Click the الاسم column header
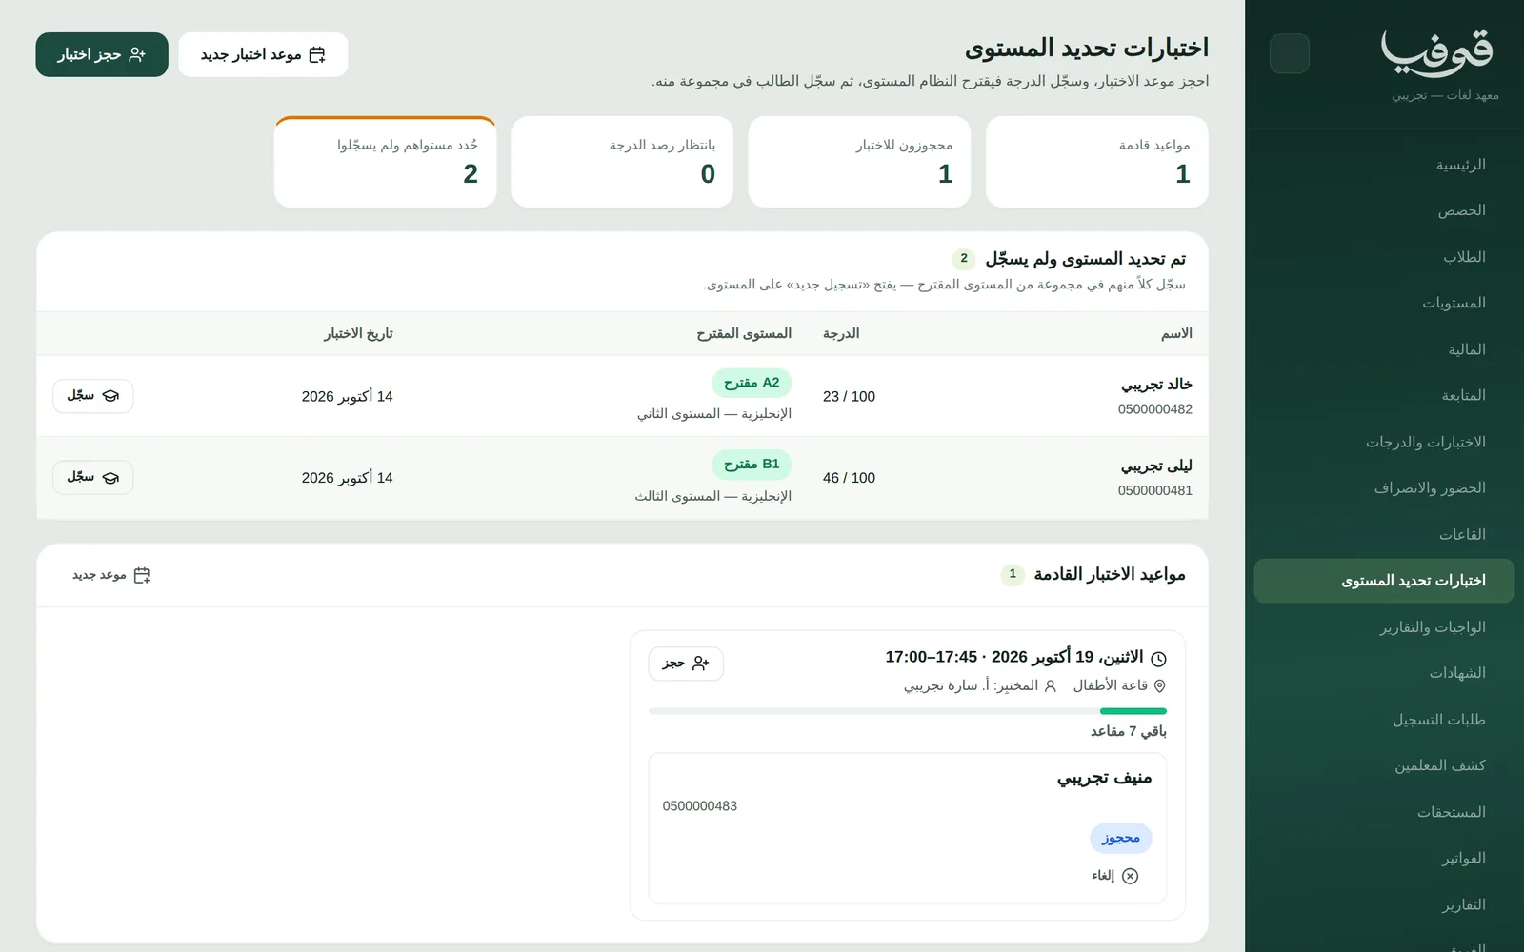This screenshot has width=1524, height=952. (x=1176, y=333)
